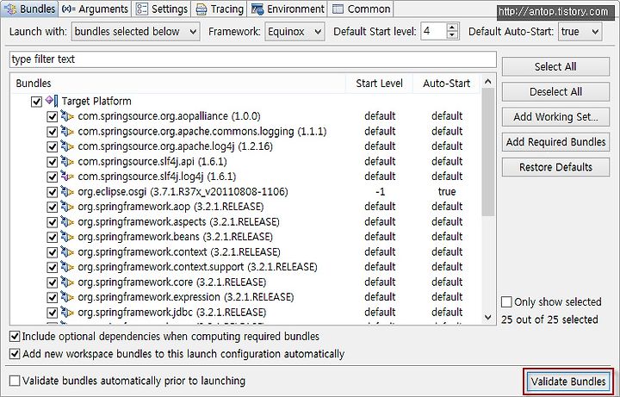
Task: Switch to the Common tab
Action: (361, 9)
